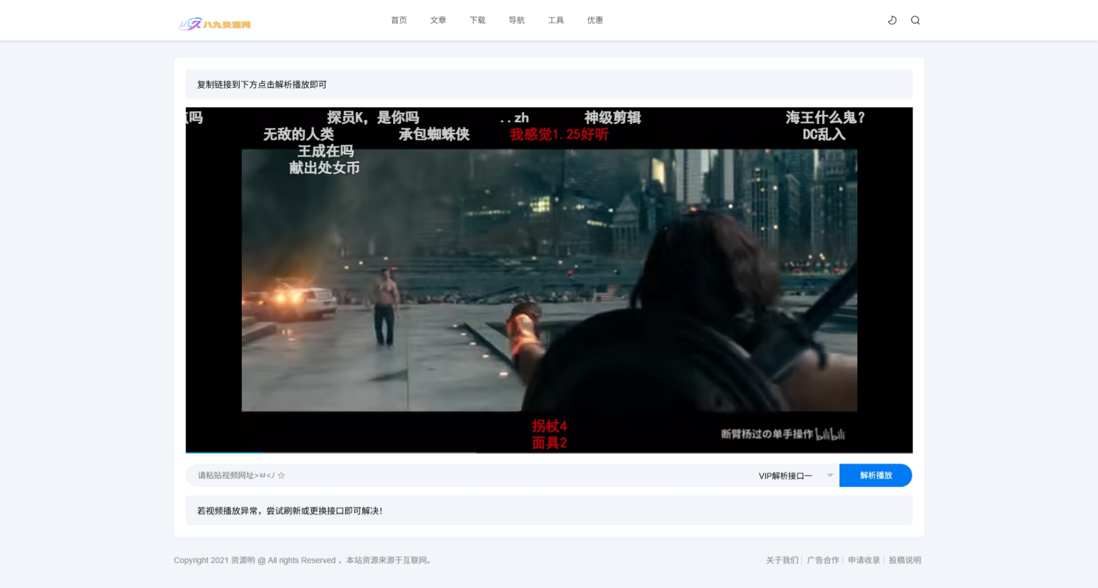Click the 八九资源网 site logo
1098x588 pixels.
tap(214, 24)
